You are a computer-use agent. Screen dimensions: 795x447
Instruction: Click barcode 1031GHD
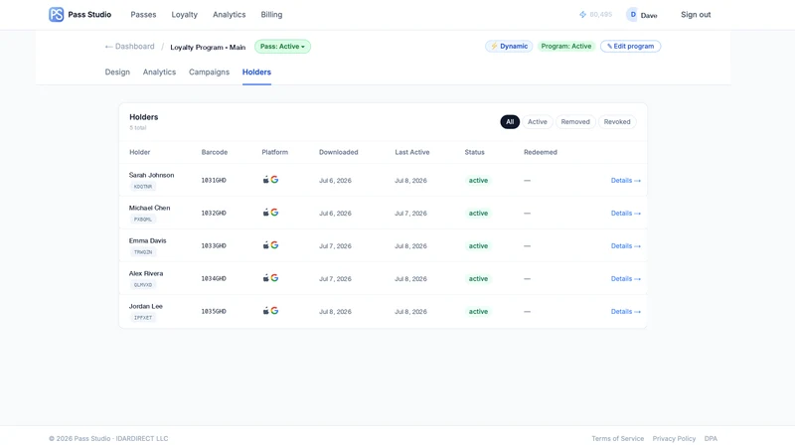tap(214, 181)
